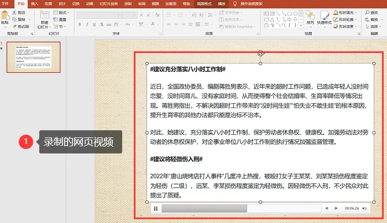
Task: Click in the video playback progress bar
Action: 241,209
